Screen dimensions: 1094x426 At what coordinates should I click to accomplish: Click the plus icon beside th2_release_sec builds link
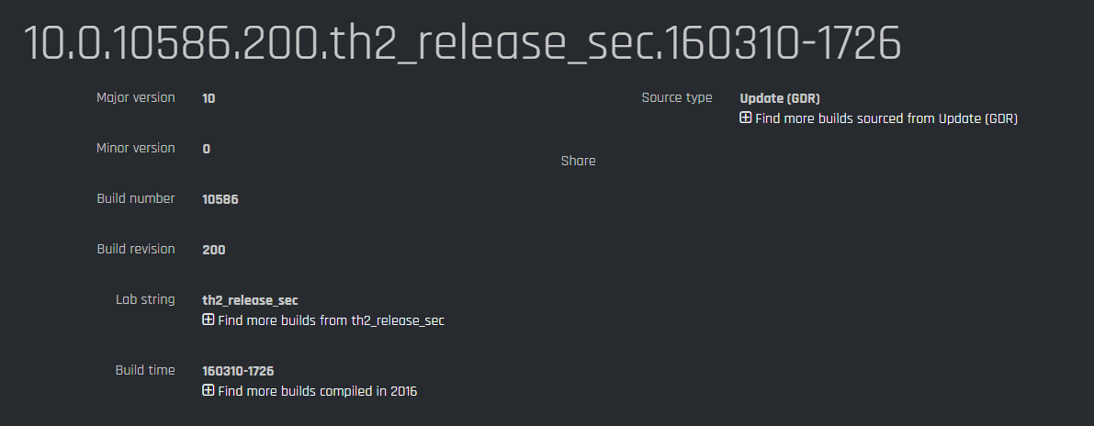tap(208, 320)
